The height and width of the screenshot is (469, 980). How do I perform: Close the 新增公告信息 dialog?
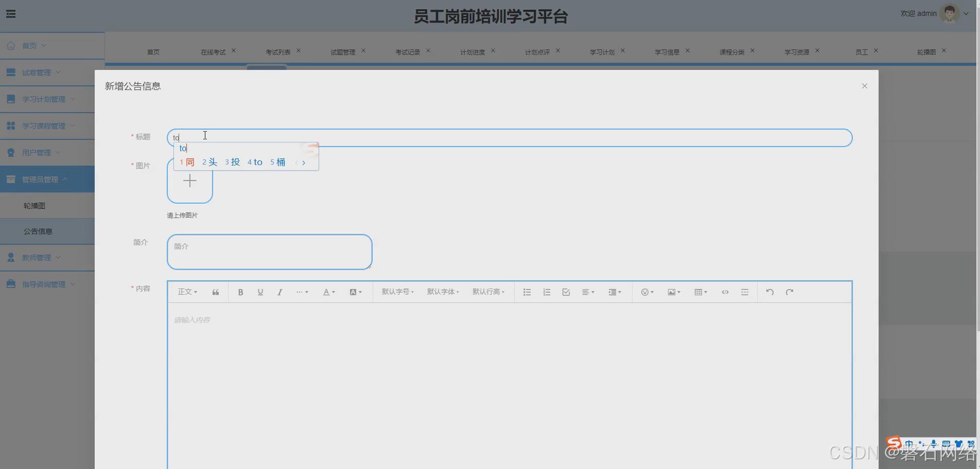tap(865, 86)
